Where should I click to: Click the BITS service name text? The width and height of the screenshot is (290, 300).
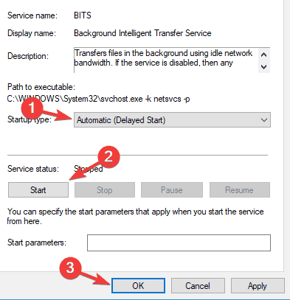pyautogui.click(x=83, y=15)
